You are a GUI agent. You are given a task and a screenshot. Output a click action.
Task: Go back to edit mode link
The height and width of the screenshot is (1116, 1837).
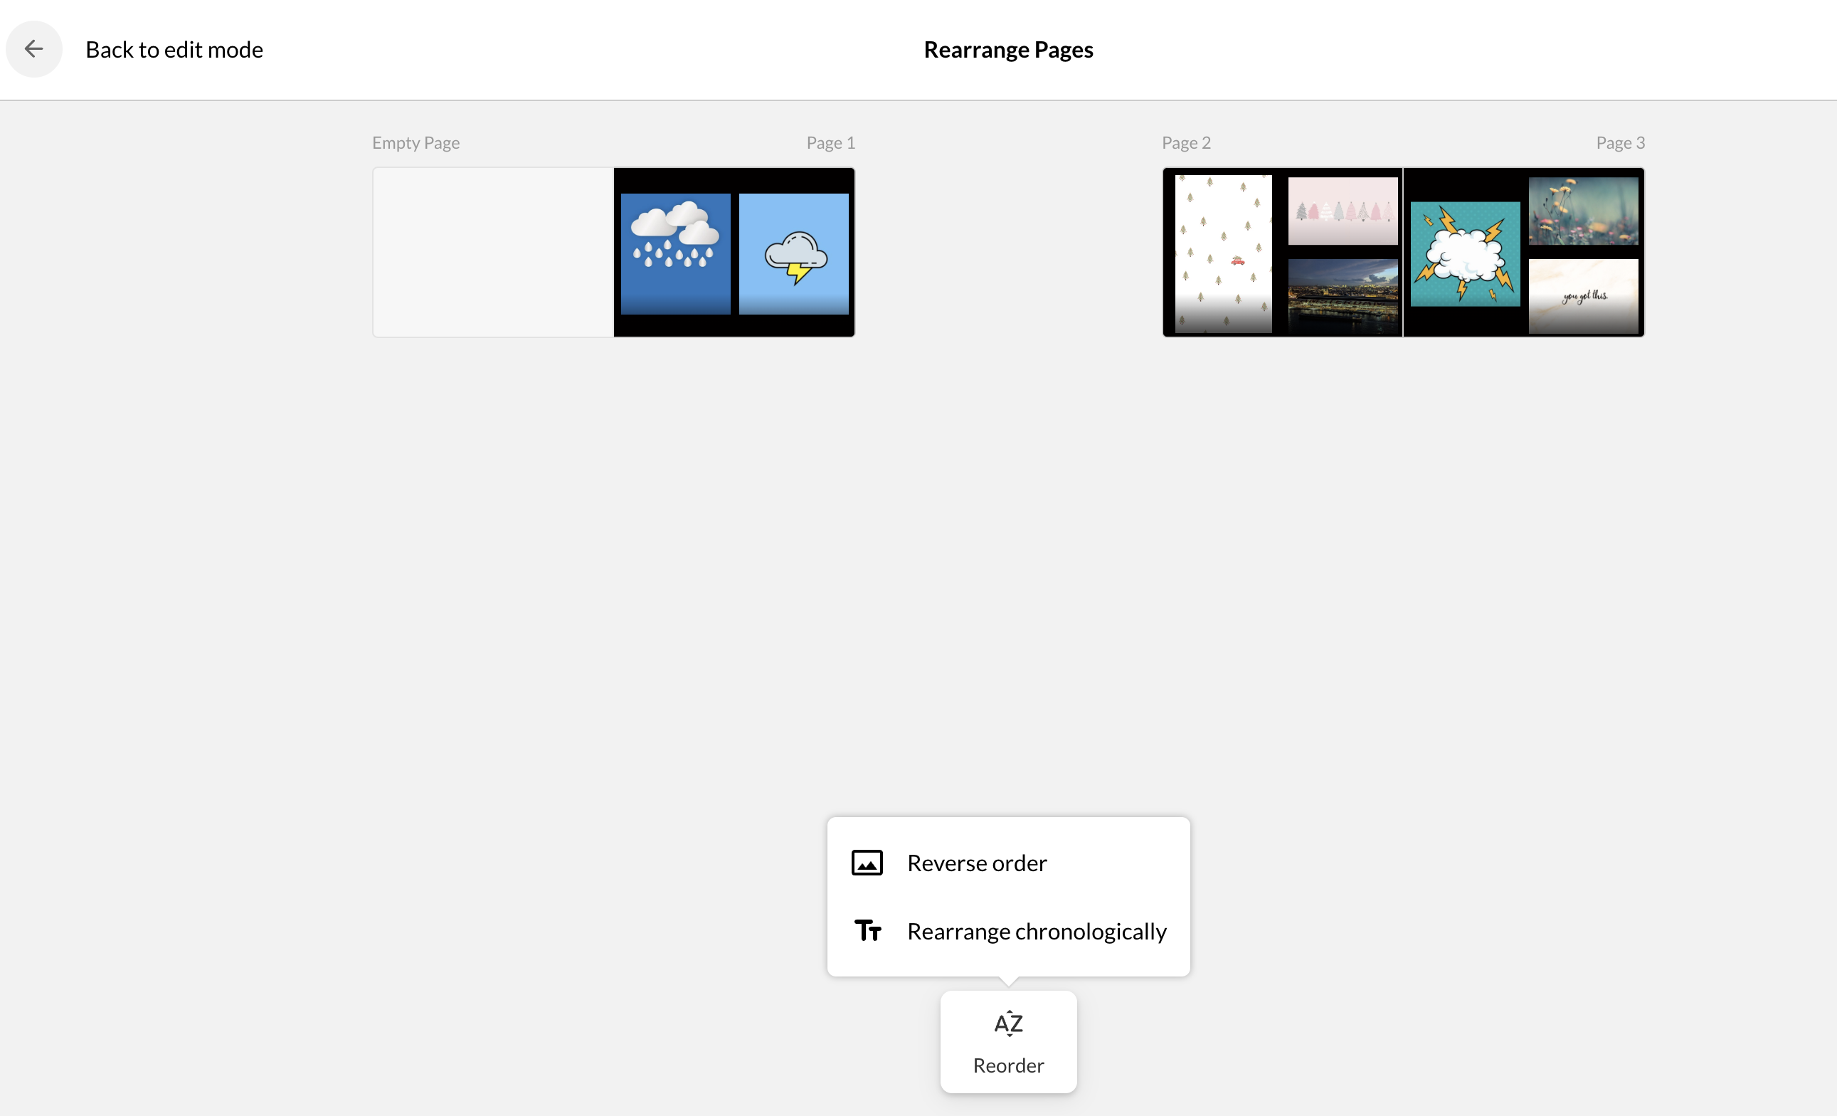pyautogui.click(x=174, y=49)
